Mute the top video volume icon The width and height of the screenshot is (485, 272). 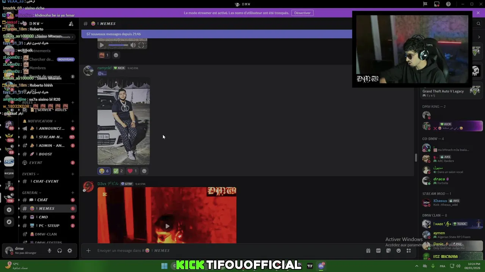pos(133,45)
